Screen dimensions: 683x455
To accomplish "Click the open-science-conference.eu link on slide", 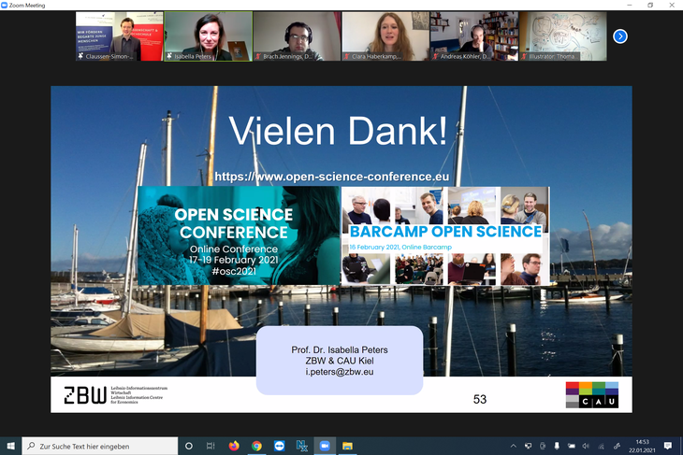I will pos(332,177).
